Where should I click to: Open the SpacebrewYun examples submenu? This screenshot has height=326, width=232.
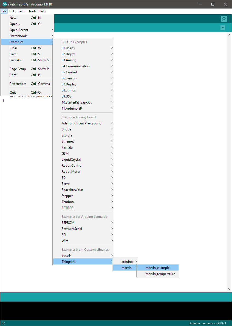point(83,190)
